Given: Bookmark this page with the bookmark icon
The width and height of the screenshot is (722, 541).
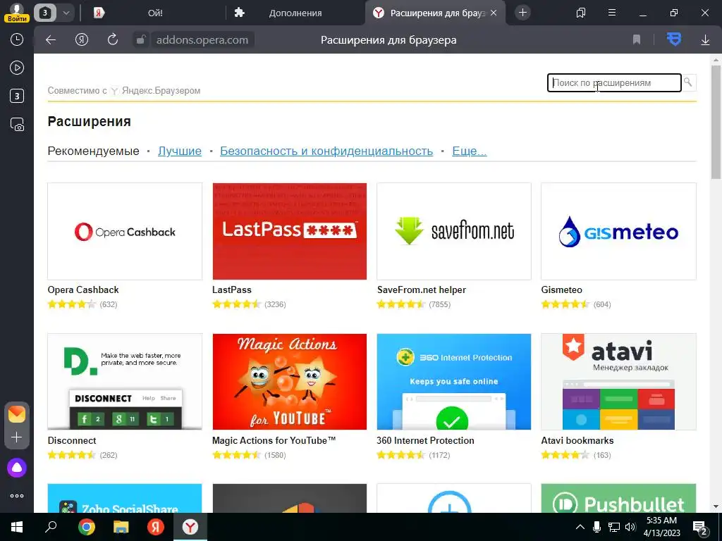Looking at the screenshot, I should [637, 40].
